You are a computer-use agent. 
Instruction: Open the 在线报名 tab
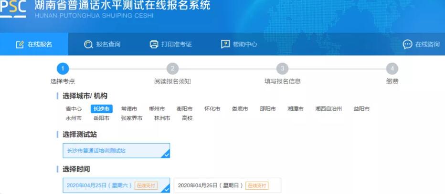(34, 44)
